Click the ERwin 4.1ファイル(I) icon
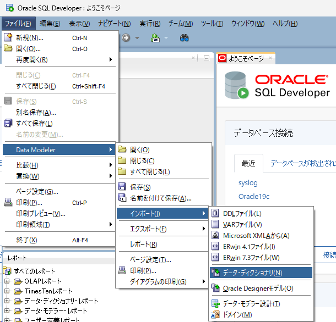The image size is (336, 322). coord(215,246)
